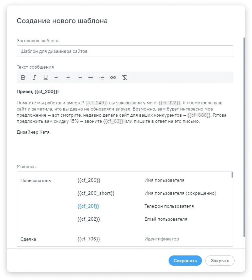Image resolution: width=252 pixels, height=280 pixels.
Task: Justify the message text
Action: (x=91, y=77)
